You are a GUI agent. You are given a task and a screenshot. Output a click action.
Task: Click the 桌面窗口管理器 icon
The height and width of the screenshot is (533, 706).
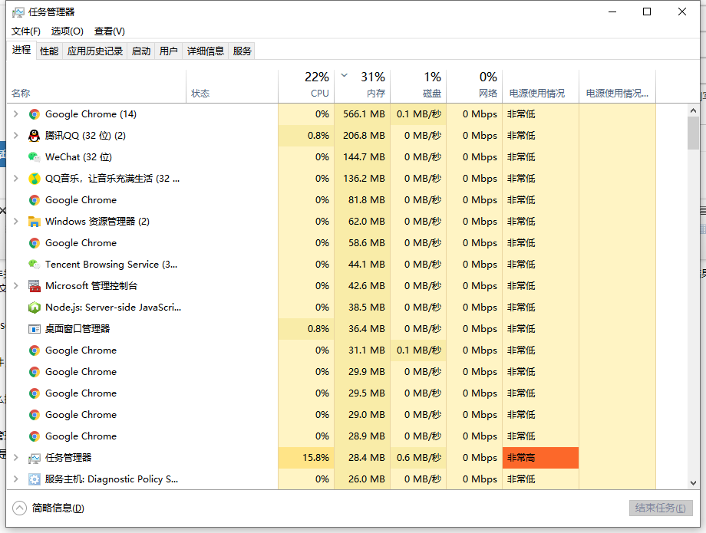pos(34,329)
